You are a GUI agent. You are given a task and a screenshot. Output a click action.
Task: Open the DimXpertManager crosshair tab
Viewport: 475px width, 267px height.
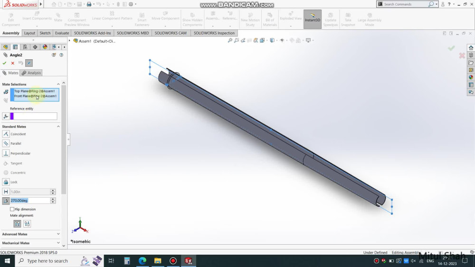pos(35,47)
